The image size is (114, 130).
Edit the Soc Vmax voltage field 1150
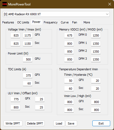28,44
